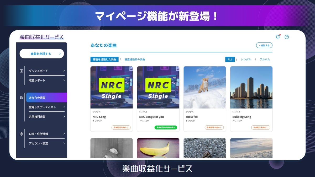Click the dashboard section icon in sidebar
Screen dimensions: 315x177
[x=22, y=71]
